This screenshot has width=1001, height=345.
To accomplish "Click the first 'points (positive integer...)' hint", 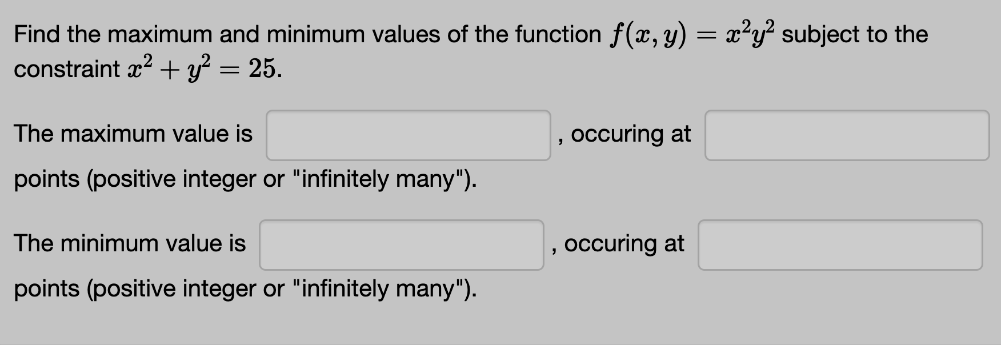I will click(x=245, y=180).
